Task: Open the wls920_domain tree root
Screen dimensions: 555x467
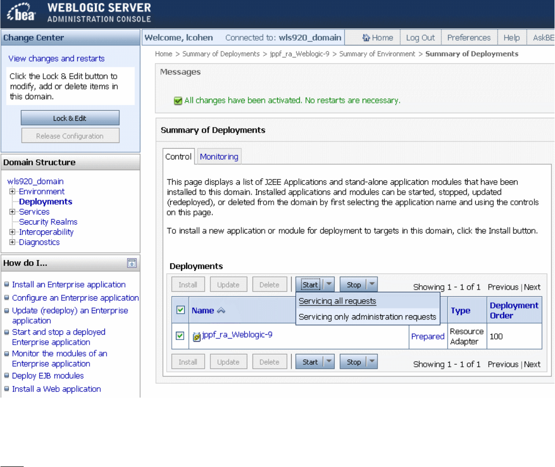Action: [35, 181]
